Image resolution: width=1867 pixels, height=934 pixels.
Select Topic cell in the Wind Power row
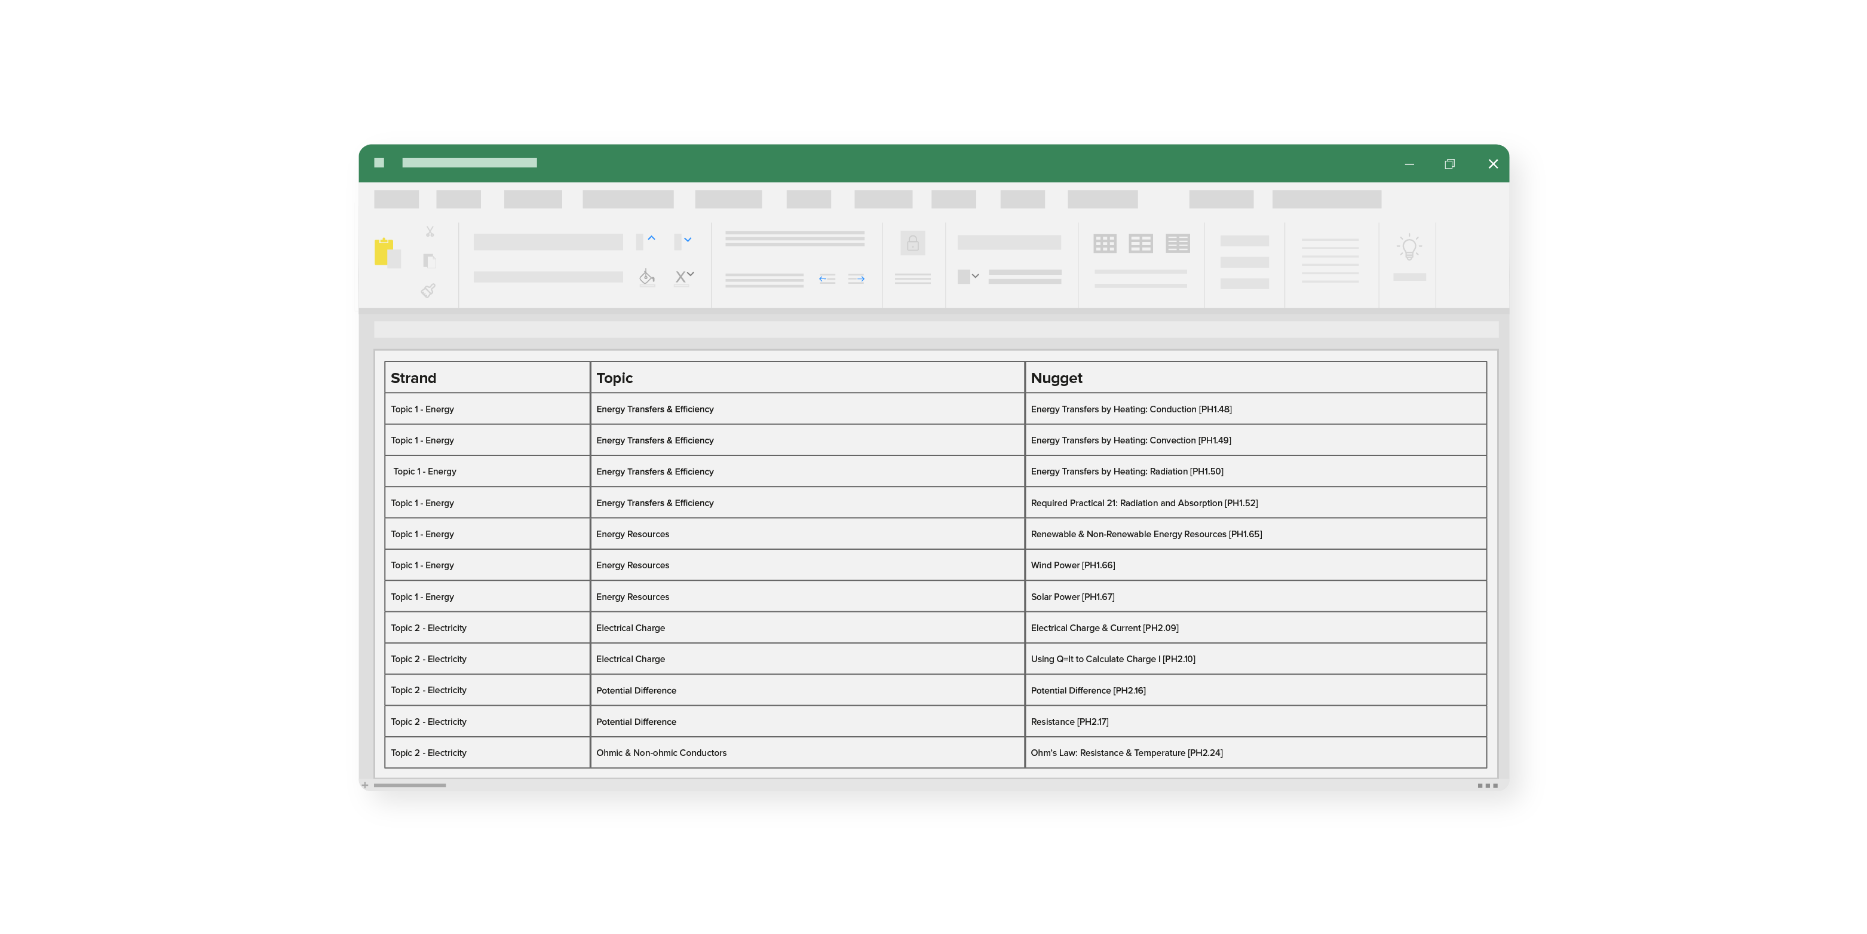[807, 565]
